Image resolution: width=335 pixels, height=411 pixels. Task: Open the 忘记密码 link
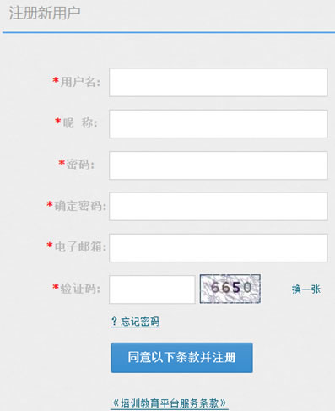140,322
